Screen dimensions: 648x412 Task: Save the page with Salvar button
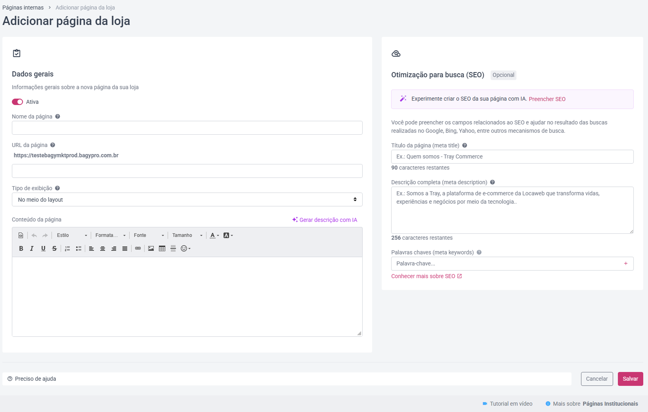[630, 379]
